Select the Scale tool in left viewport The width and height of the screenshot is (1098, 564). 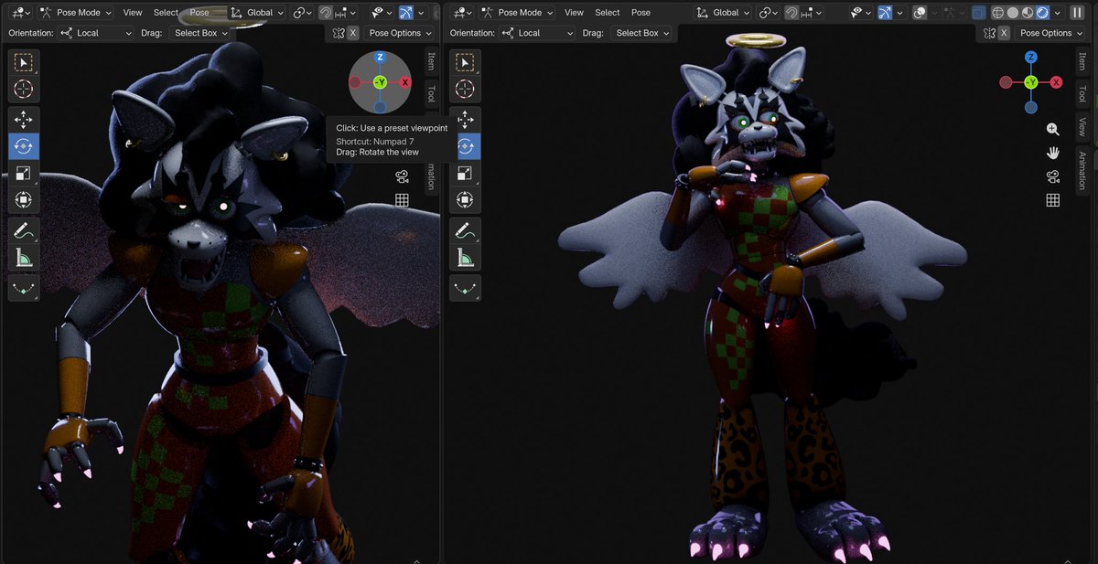(24, 173)
